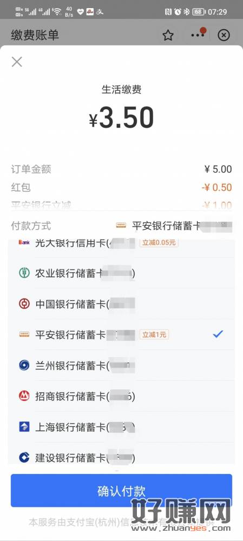Image resolution: width=243 pixels, height=541 pixels.
Task: Select 中国银行储蓄卡 as payment method
Action: [x=121, y=304]
